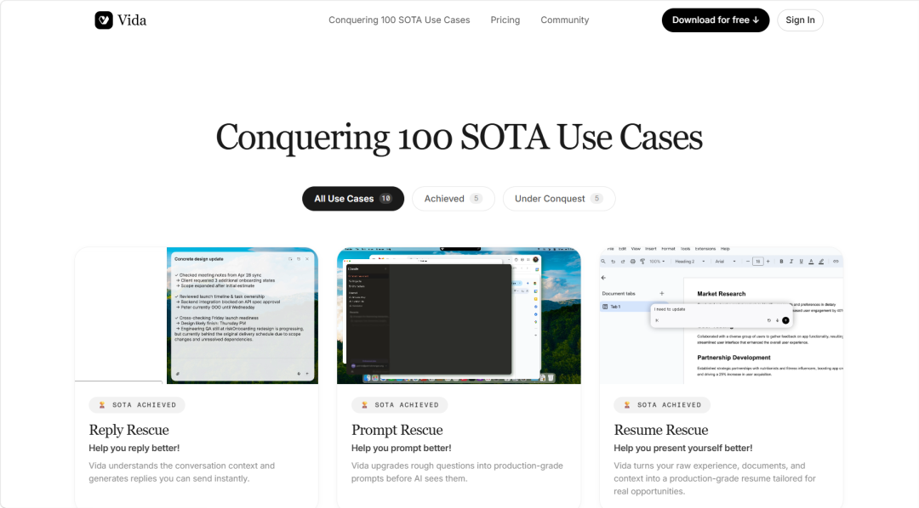The width and height of the screenshot is (919, 508).
Task: Click medal icon in Resume Rescue's SOTA badge
Action: point(627,405)
